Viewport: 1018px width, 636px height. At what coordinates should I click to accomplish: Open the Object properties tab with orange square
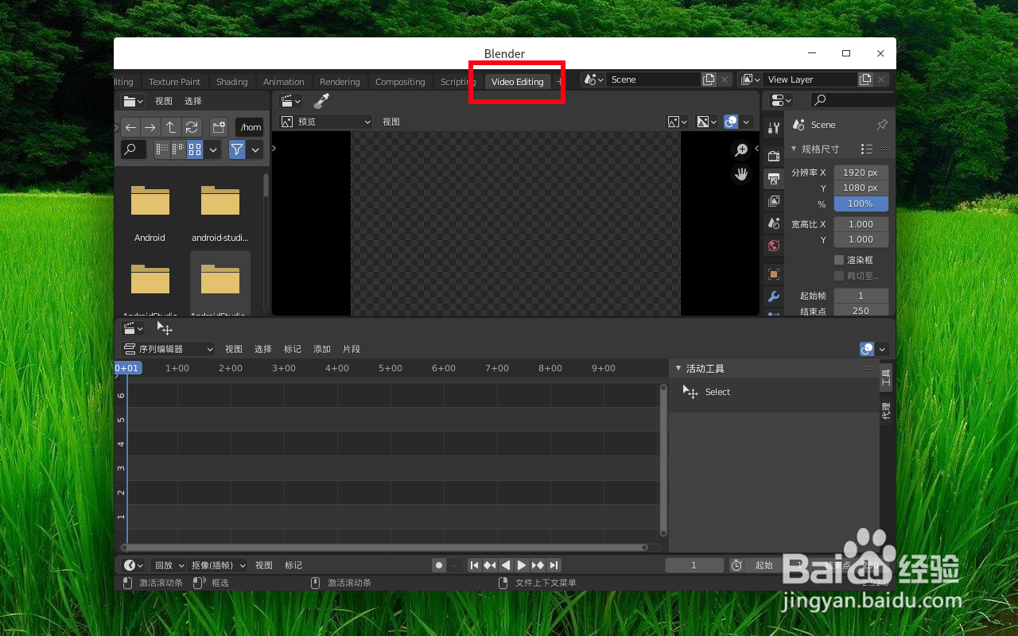(774, 274)
